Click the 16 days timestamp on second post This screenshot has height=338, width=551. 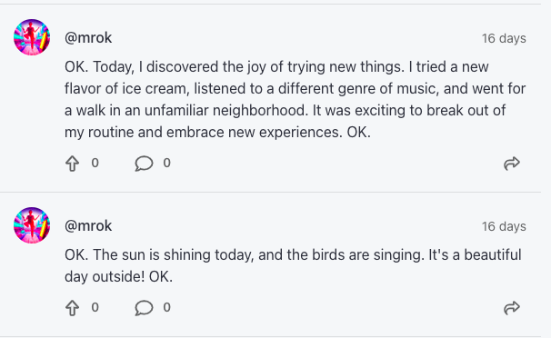pos(504,226)
